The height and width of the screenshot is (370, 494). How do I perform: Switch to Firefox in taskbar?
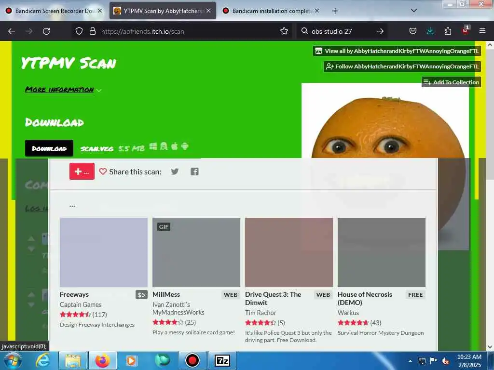tap(103, 360)
